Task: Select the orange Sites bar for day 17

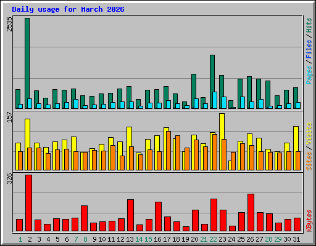Action: pyautogui.click(x=168, y=151)
